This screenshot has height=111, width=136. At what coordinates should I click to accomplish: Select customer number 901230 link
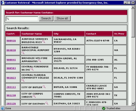point(11,95)
